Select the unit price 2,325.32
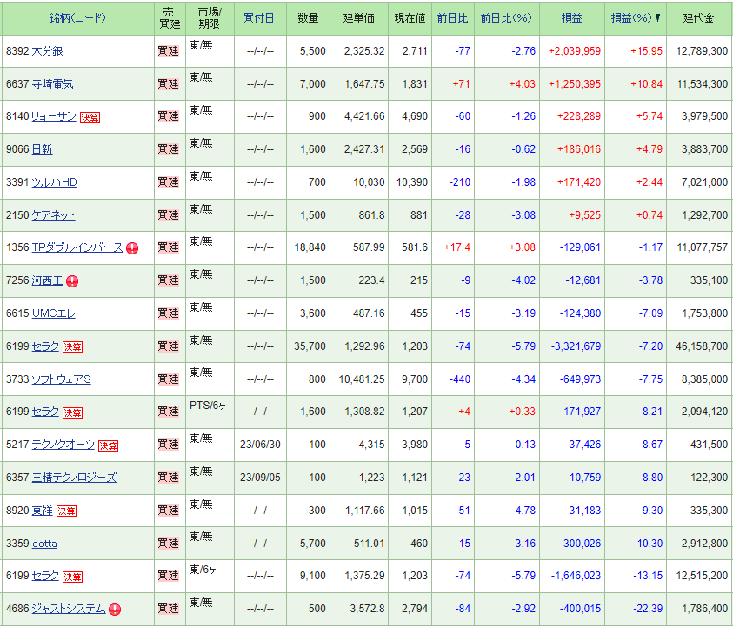Viewport: 733px width, 633px height. pyautogui.click(x=364, y=51)
